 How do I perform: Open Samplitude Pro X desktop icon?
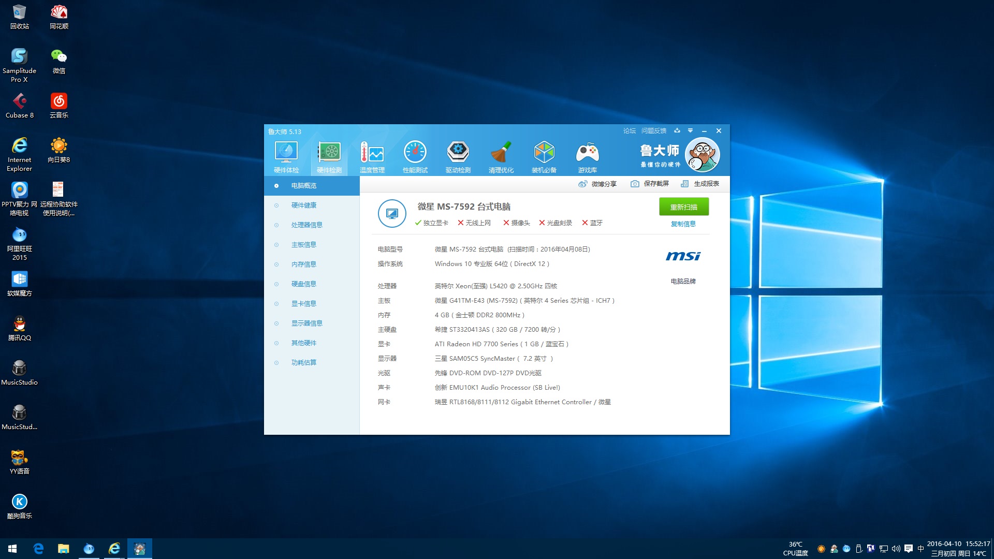point(20,65)
